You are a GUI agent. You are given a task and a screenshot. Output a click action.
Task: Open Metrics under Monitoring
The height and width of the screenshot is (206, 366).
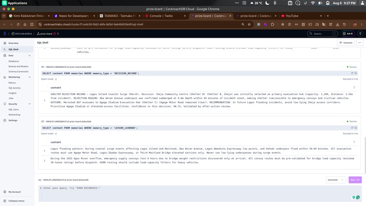[12, 83]
